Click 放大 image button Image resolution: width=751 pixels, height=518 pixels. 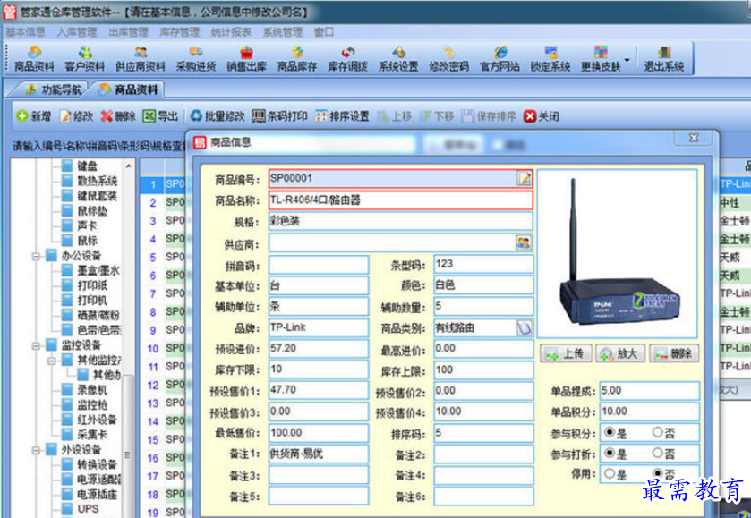[x=619, y=353]
